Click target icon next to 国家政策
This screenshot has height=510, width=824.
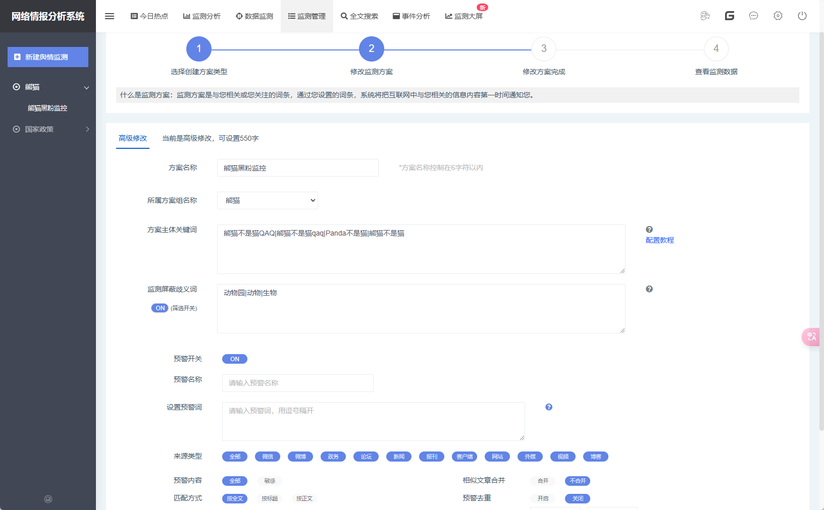coord(16,129)
